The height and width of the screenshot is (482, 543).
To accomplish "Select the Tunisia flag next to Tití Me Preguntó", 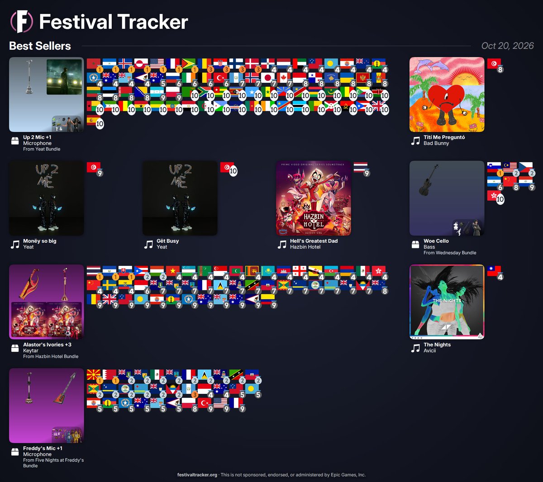I will tap(494, 63).
